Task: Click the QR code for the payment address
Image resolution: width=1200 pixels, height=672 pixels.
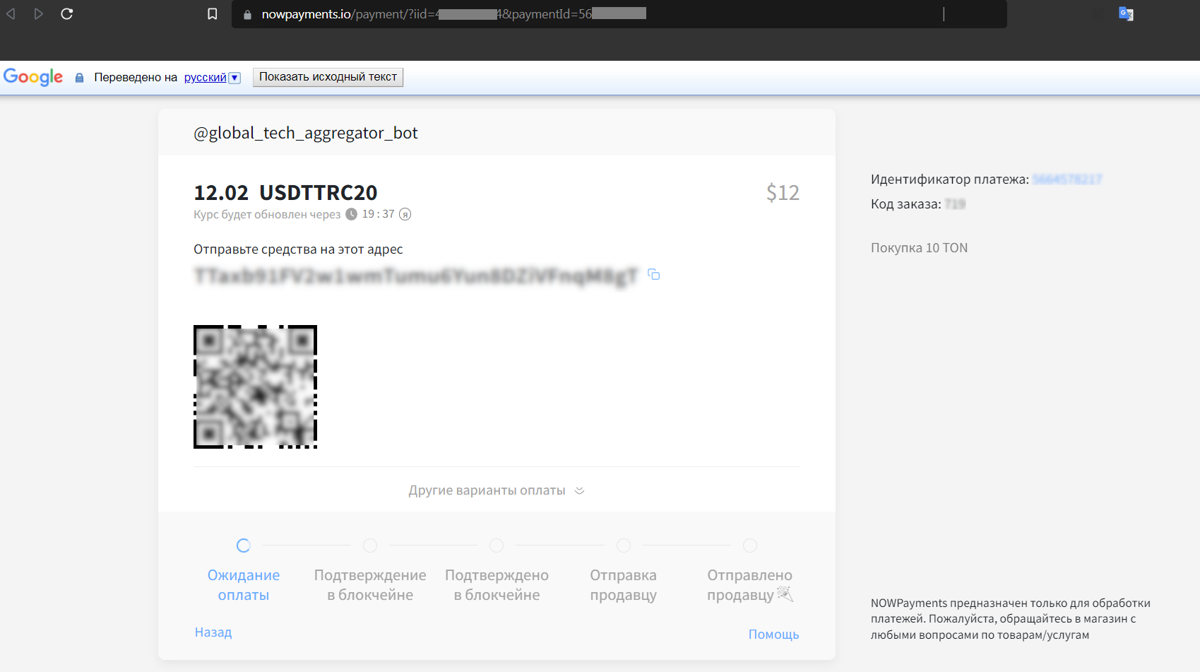Action: click(x=255, y=387)
